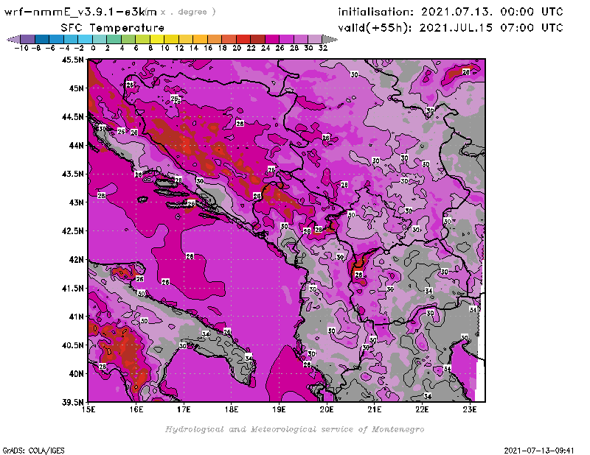
Task: Click the '44N' latitude label
Action: [76, 145]
